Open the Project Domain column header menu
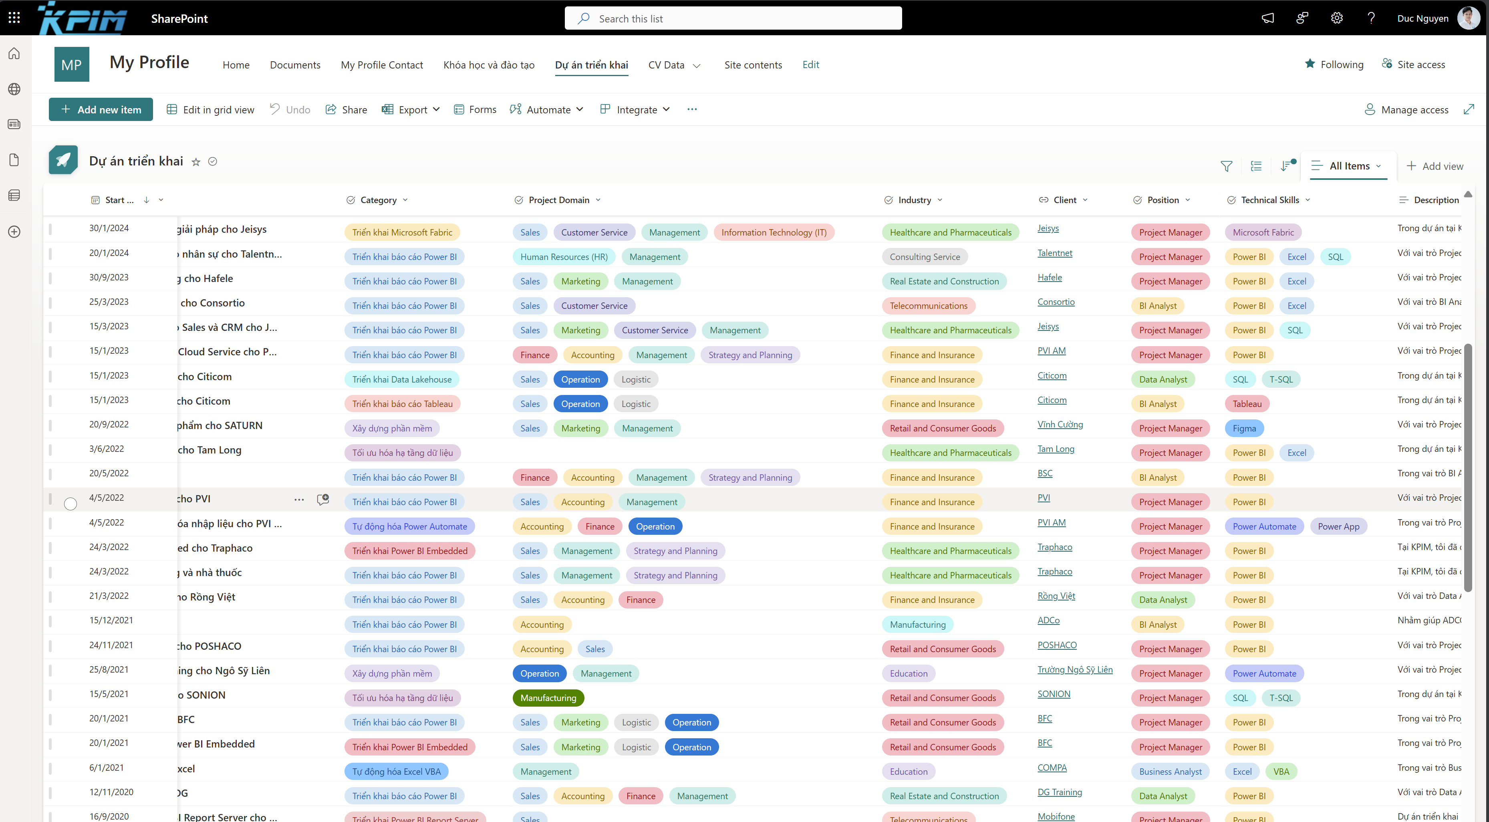The width and height of the screenshot is (1489, 822). (558, 200)
